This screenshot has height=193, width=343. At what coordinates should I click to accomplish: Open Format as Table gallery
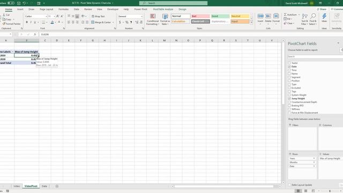(165, 19)
